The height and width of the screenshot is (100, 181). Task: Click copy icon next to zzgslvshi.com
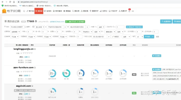(x=32, y=86)
